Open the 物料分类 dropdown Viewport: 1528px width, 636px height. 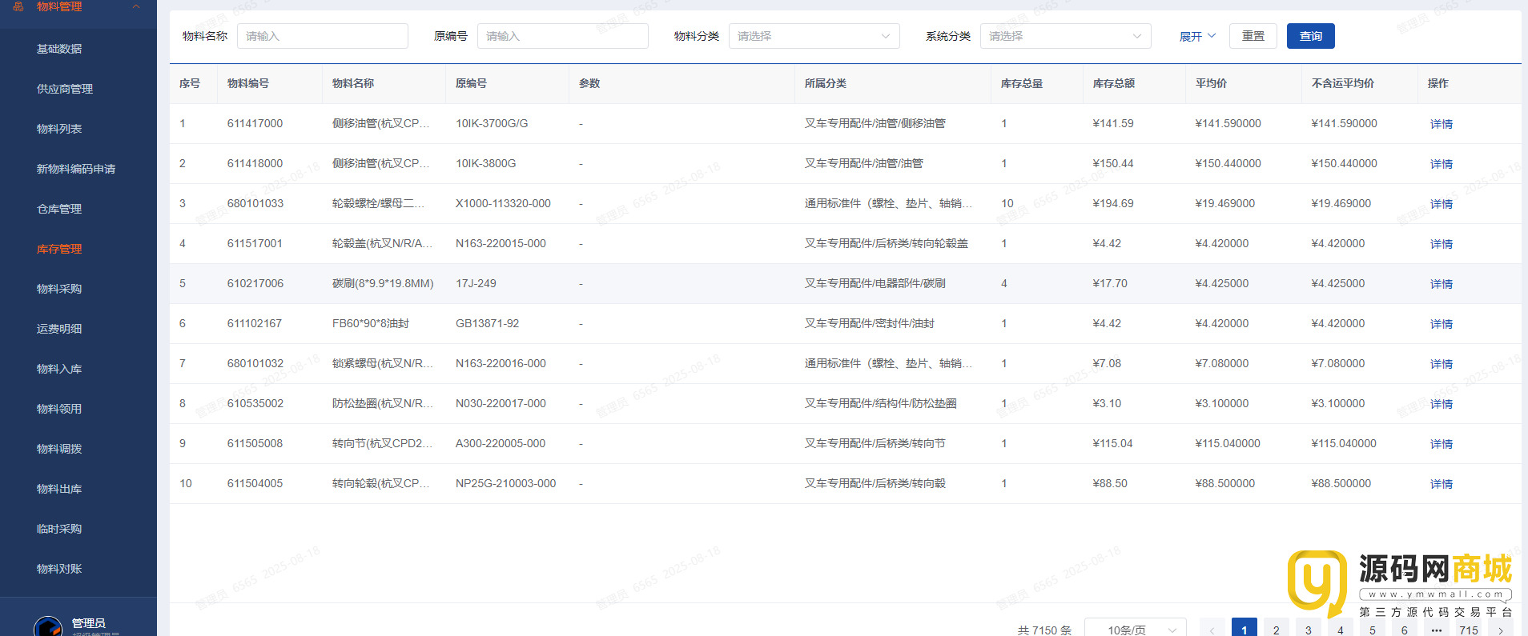click(x=814, y=36)
